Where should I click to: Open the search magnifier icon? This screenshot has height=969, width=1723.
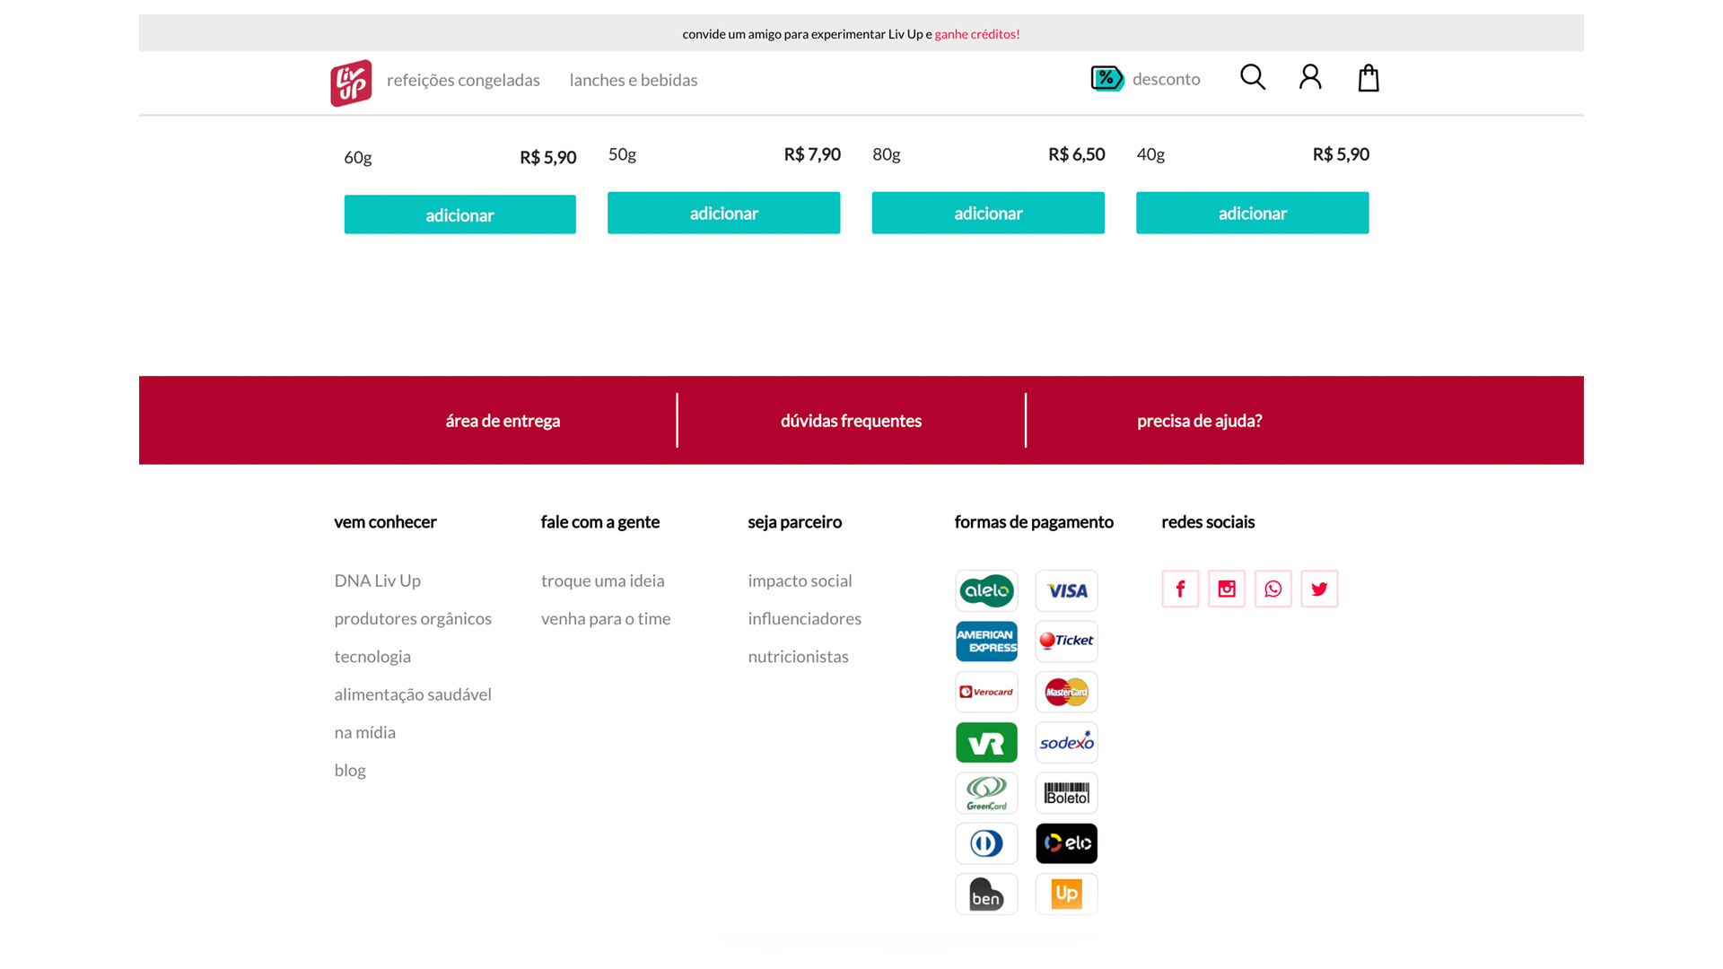pyautogui.click(x=1253, y=78)
